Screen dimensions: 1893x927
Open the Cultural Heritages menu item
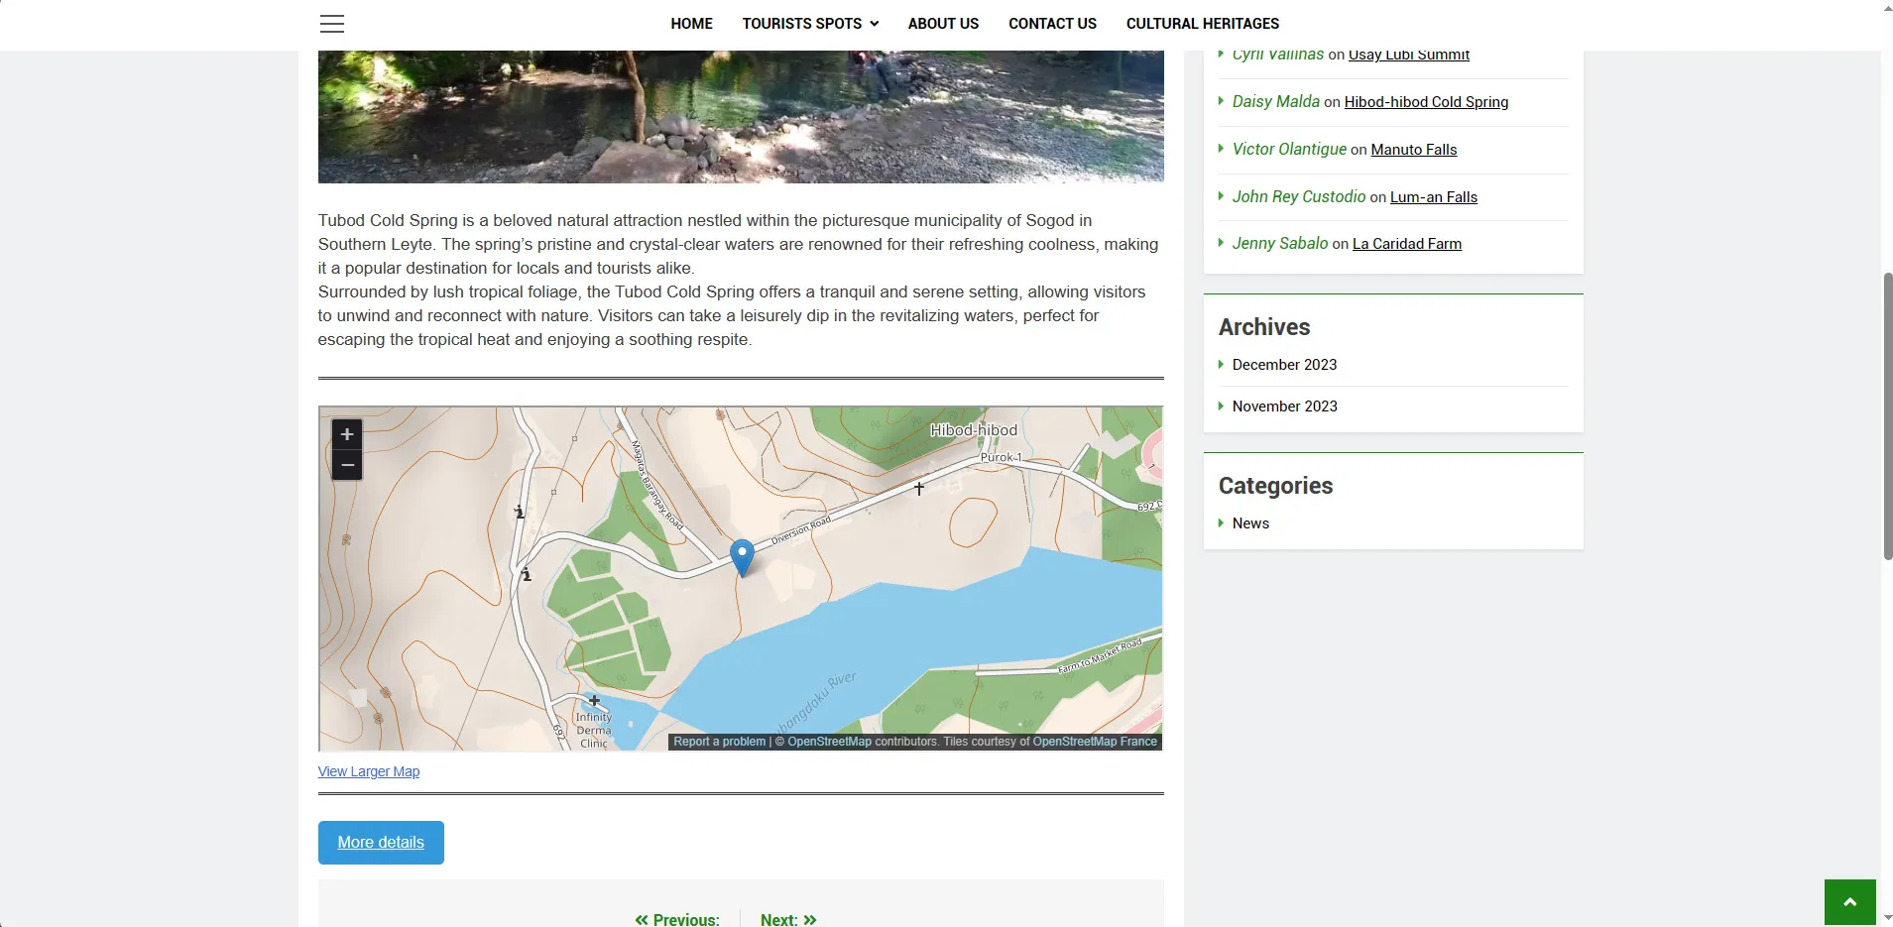(1202, 24)
